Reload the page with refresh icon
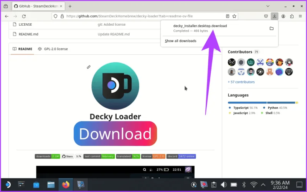The height and width of the screenshot is (192, 307). tap(24, 16)
